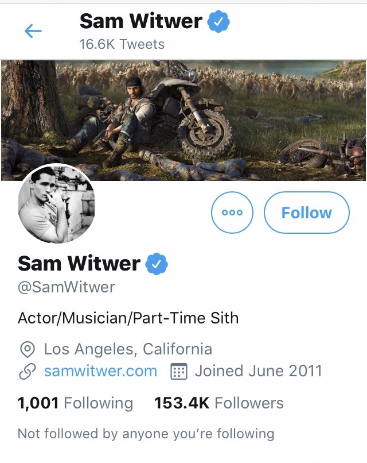Click the calendar icon beside Joined
This screenshot has width=367, height=463.
point(179,371)
